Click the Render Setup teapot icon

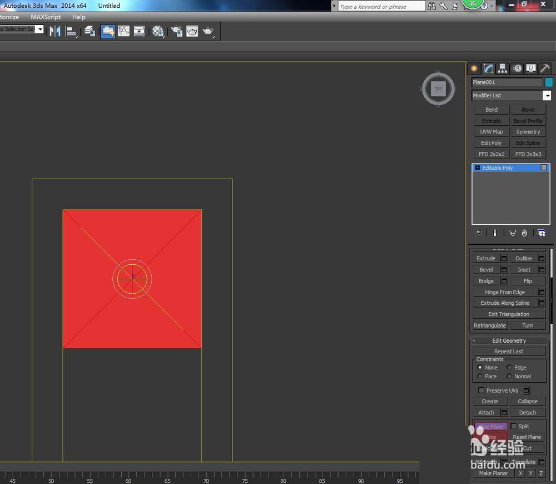point(176,31)
